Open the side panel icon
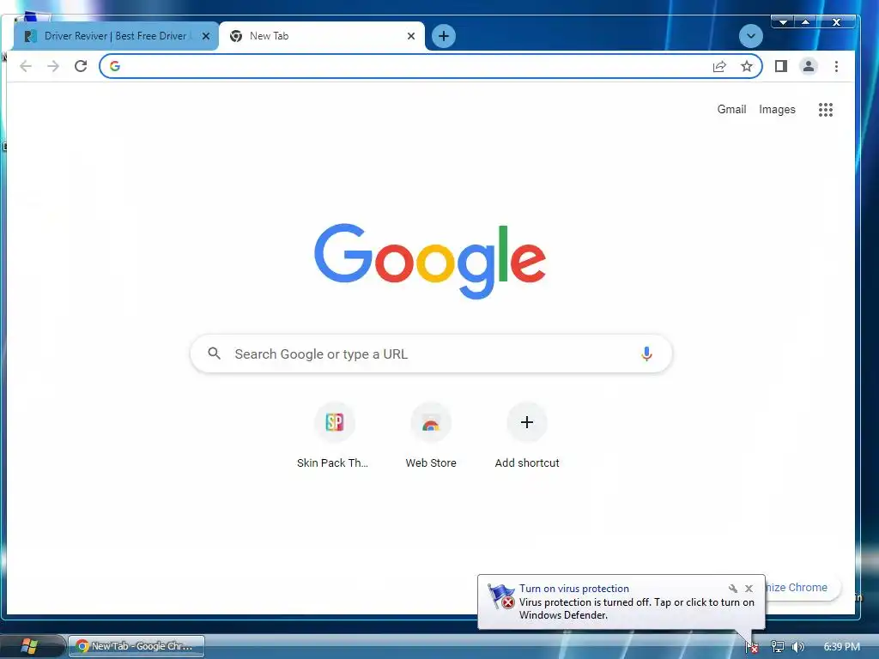 pos(781,66)
